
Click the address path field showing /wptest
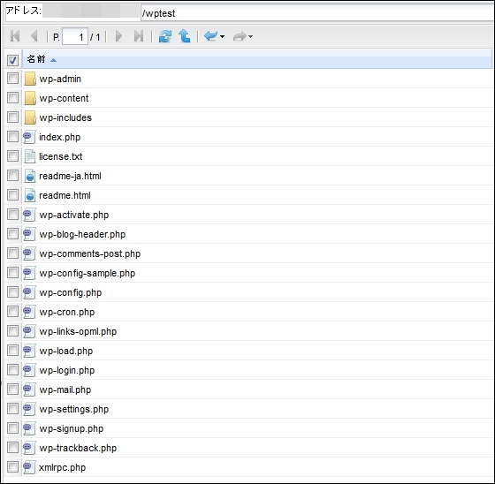point(317,13)
